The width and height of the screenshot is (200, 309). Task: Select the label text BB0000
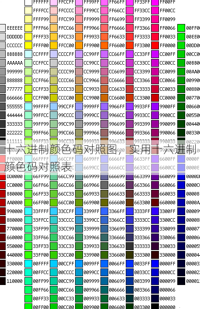pos(15,194)
